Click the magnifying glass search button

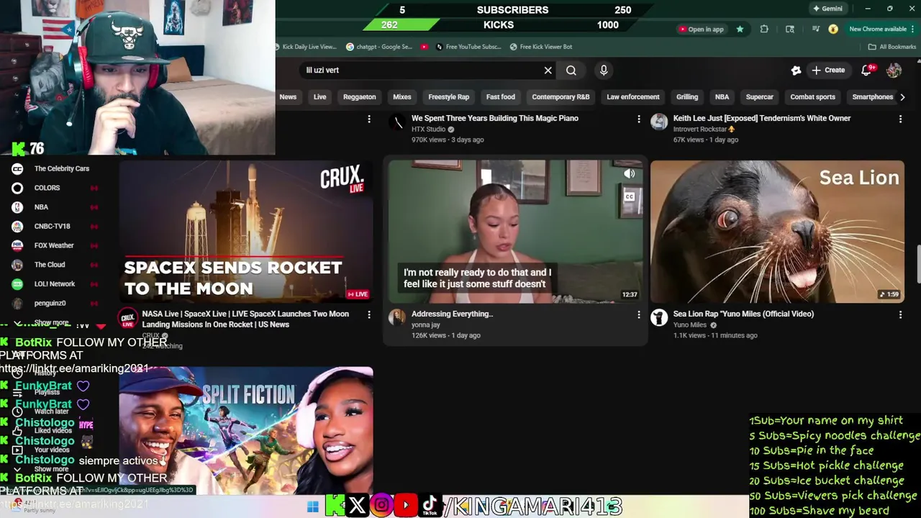point(571,71)
